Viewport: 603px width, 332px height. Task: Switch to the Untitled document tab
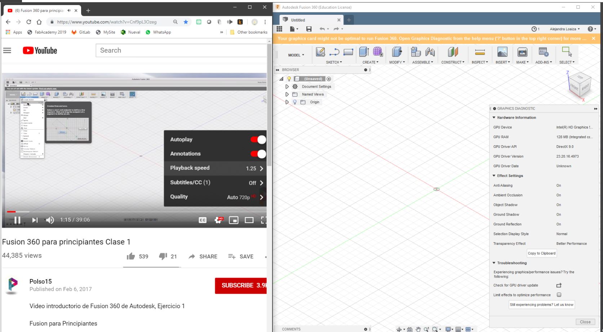click(x=311, y=20)
